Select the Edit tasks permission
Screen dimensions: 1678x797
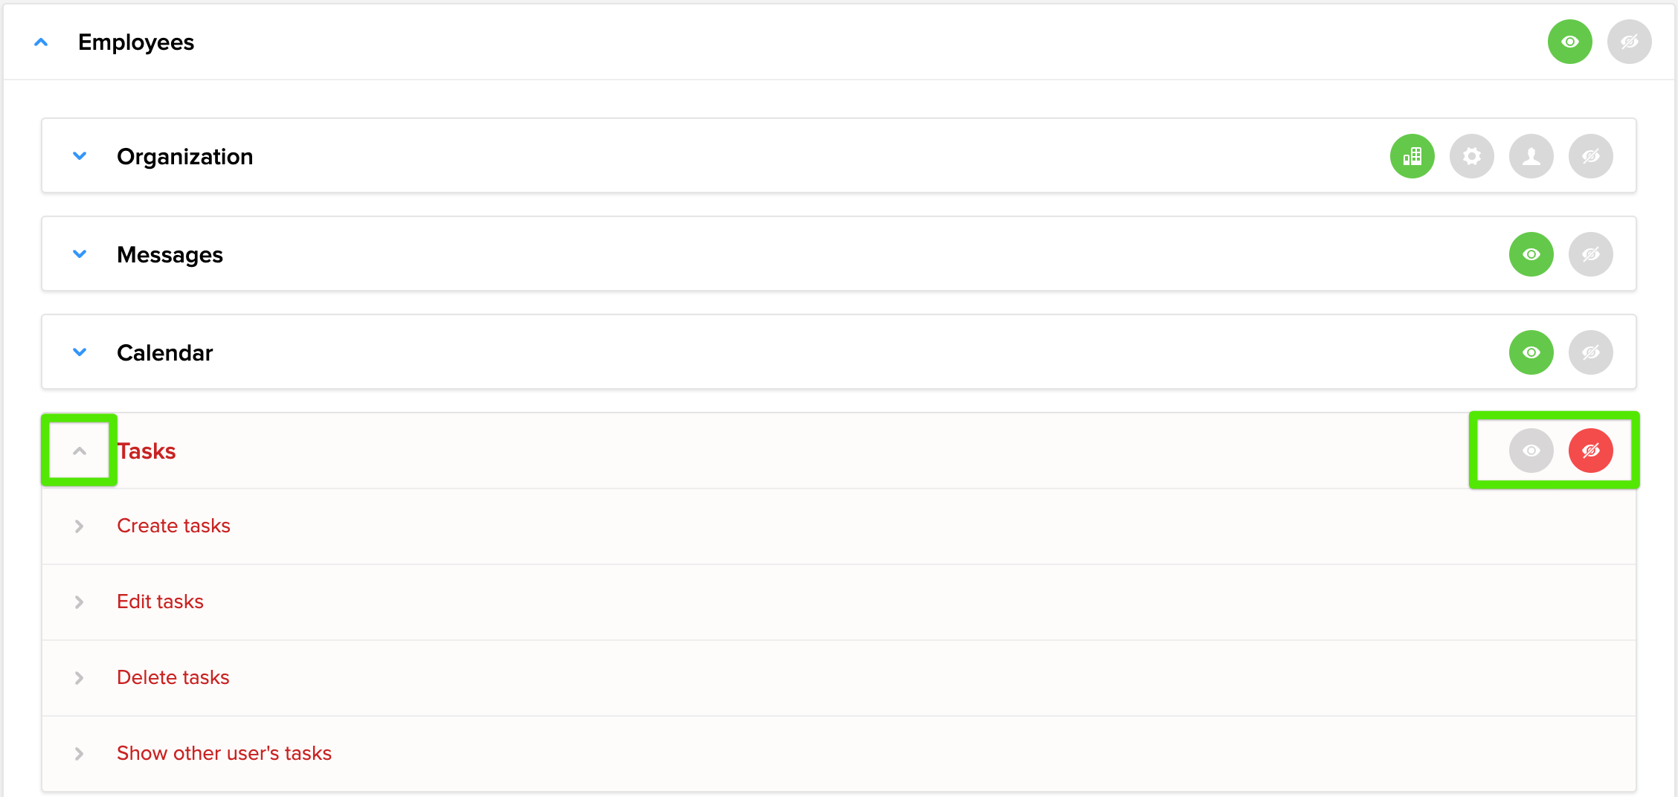78,601
